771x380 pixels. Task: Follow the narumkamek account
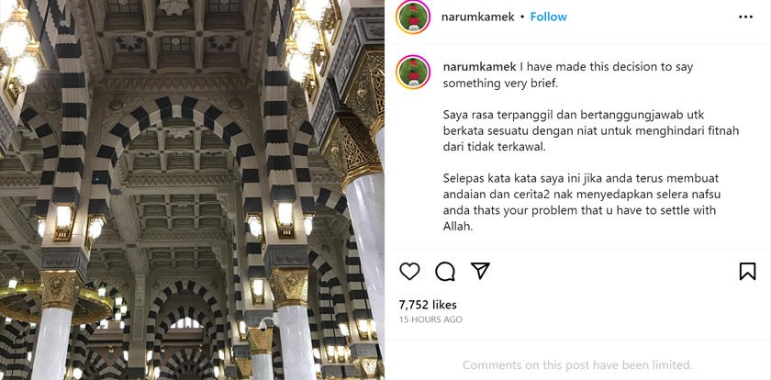point(548,17)
